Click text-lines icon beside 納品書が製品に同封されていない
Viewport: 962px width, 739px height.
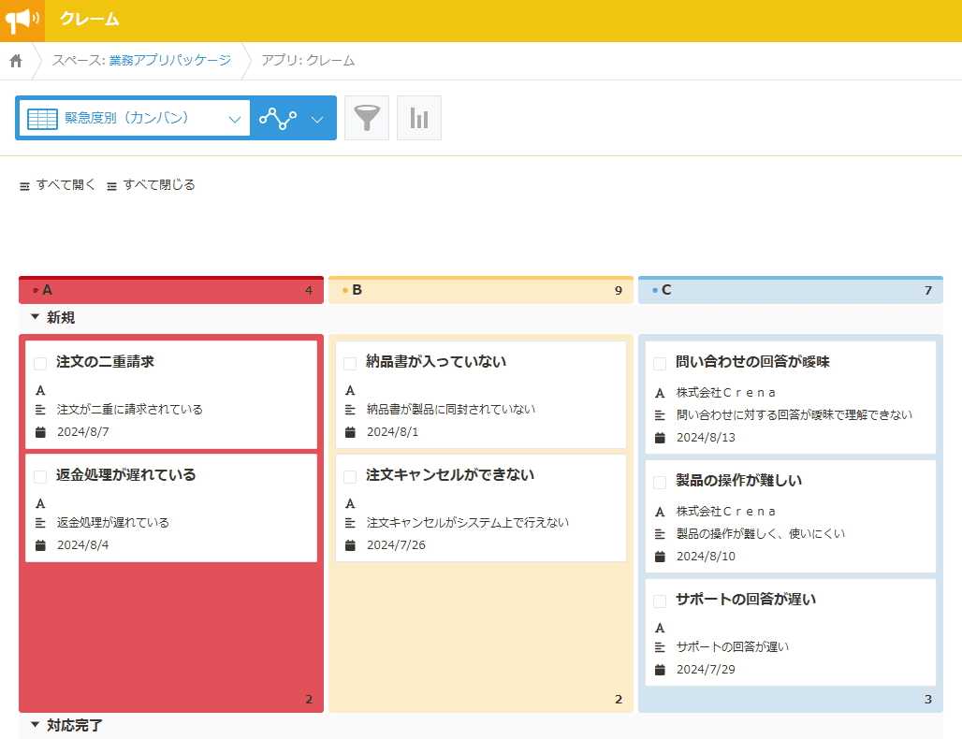pyautogui.click(x=350, y=410)
